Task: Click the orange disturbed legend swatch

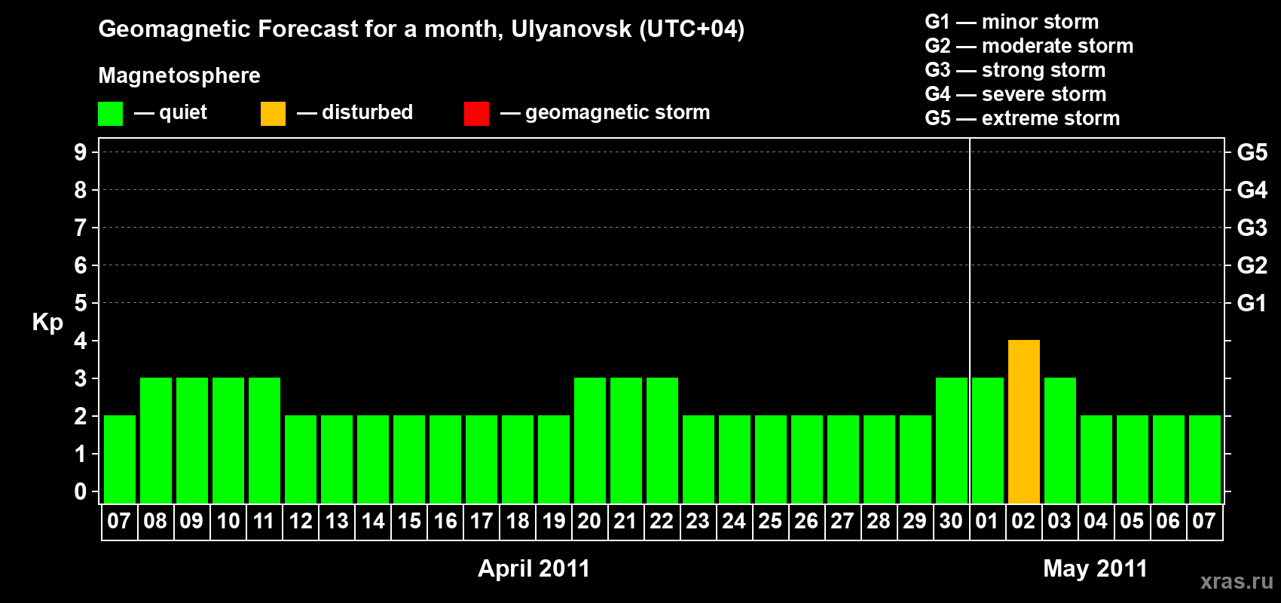Action: click(x=273, y=114)
